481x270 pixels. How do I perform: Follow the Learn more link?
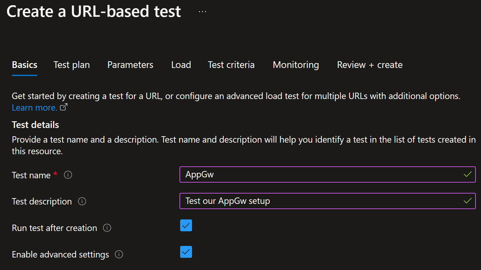pos(34,108)
